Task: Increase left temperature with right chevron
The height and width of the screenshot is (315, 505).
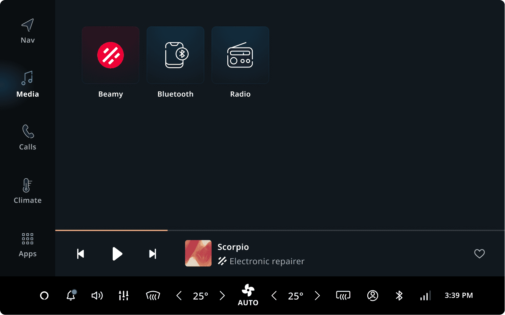Action: coord(222,296)
